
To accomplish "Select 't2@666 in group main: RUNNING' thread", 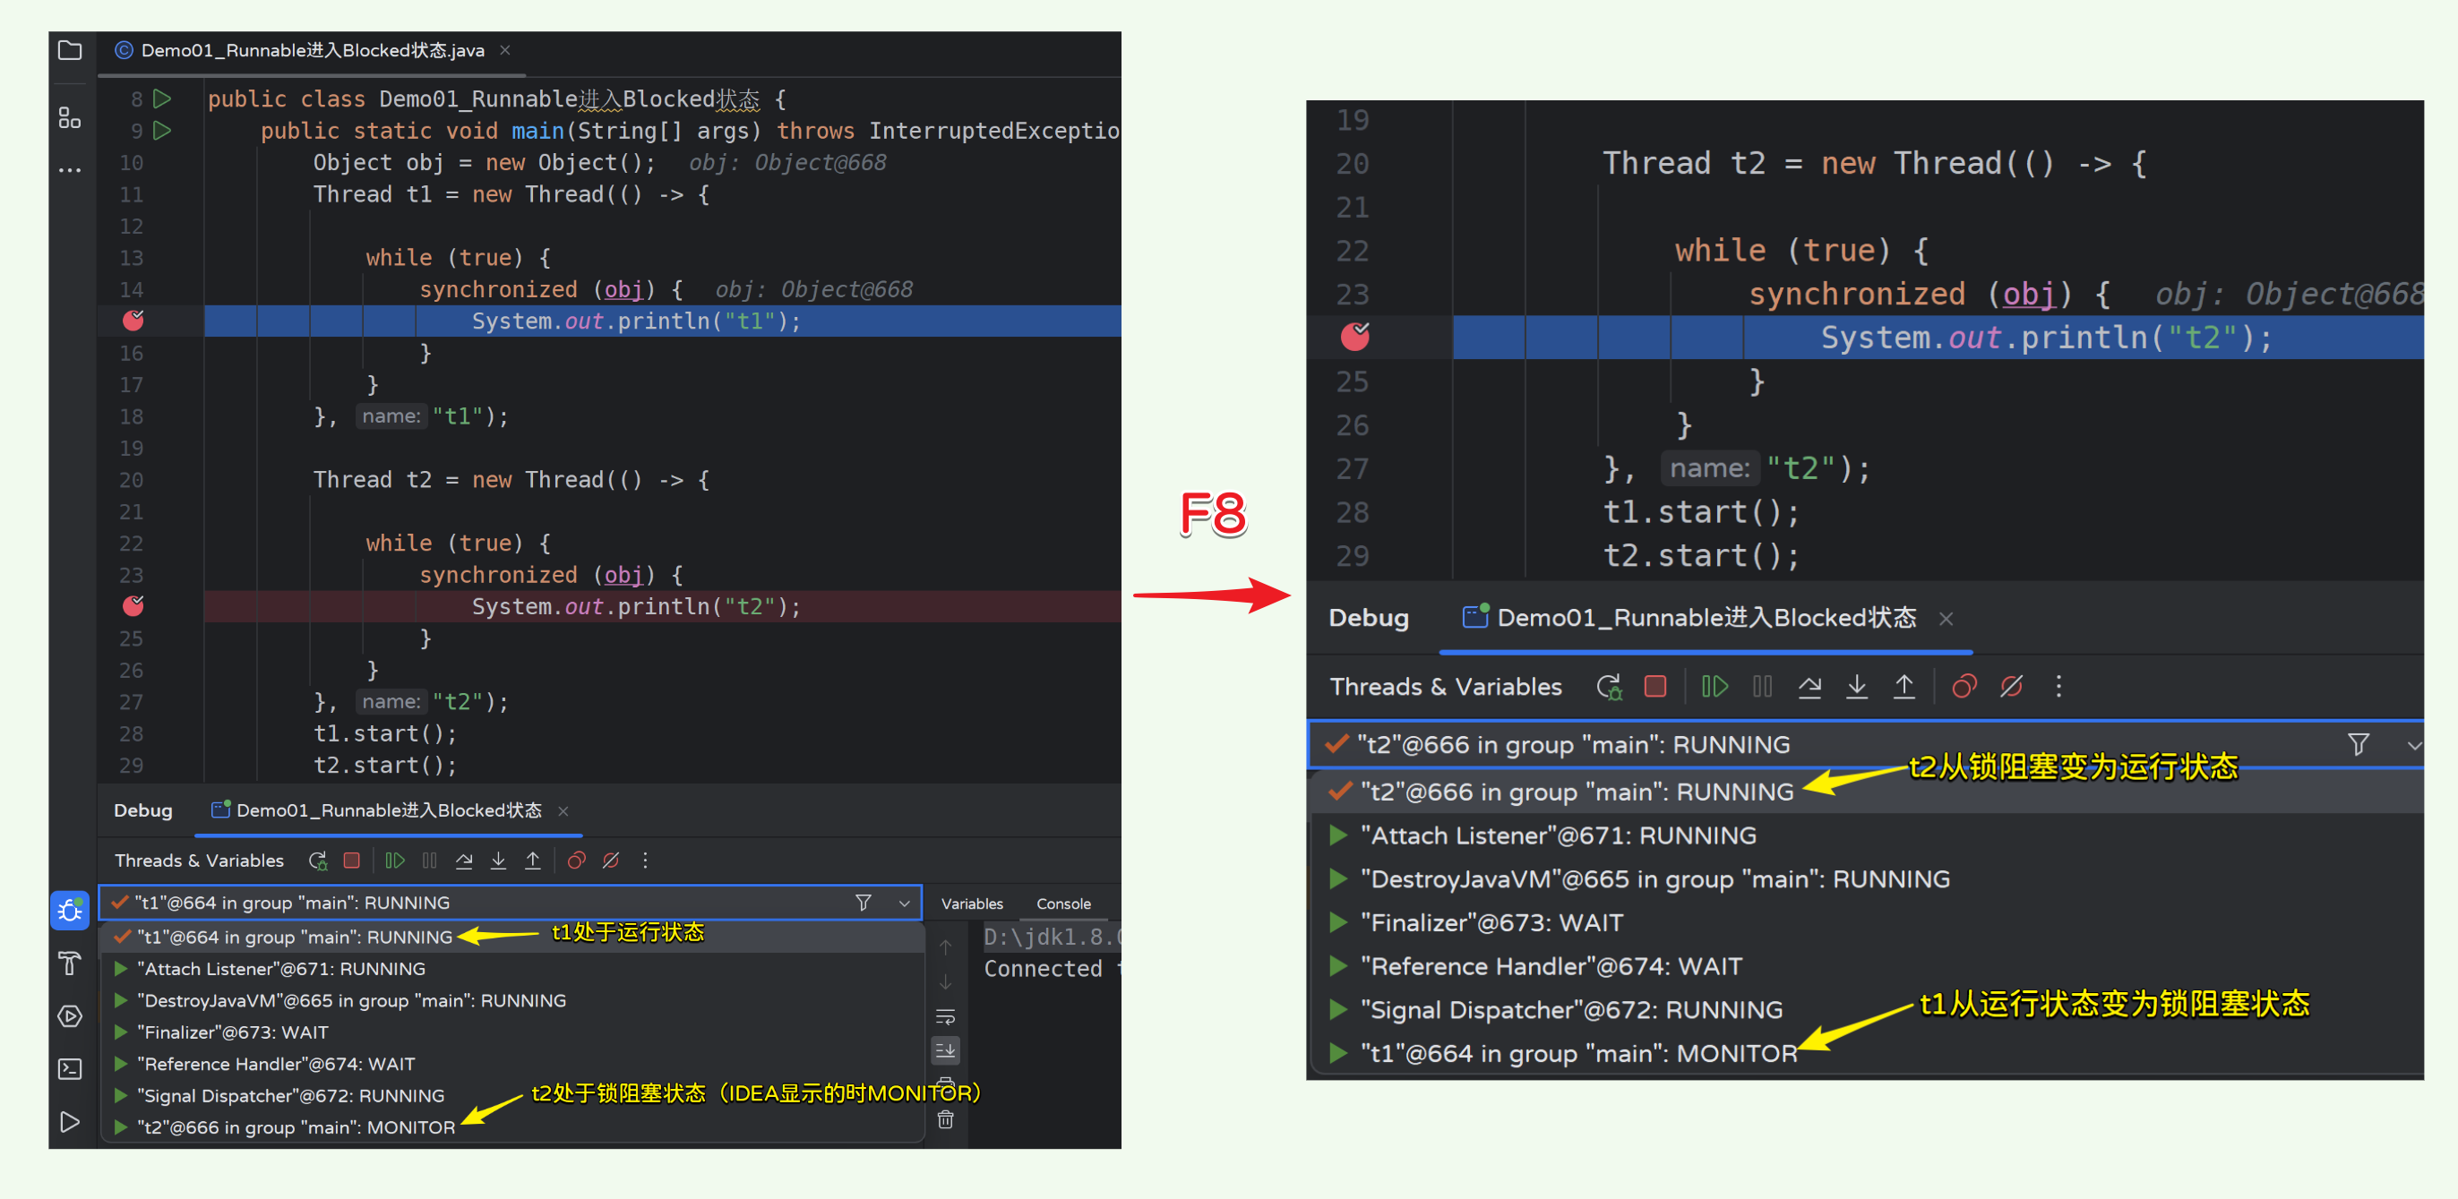I will click(1568, 792).
